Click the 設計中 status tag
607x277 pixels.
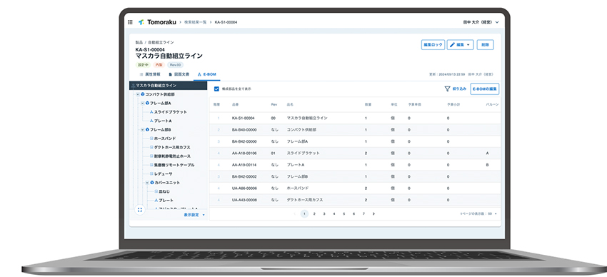(x=144, y=65)
